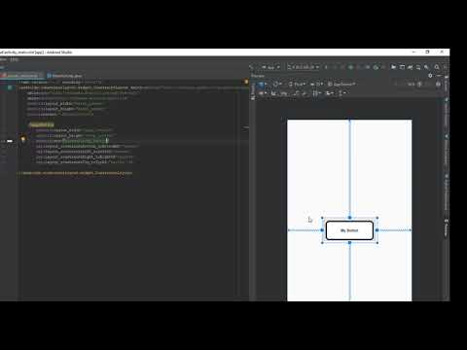
Task: Click the bottom constraint handle of My Button
Action: pyautogui.click(x=349, y=243)
